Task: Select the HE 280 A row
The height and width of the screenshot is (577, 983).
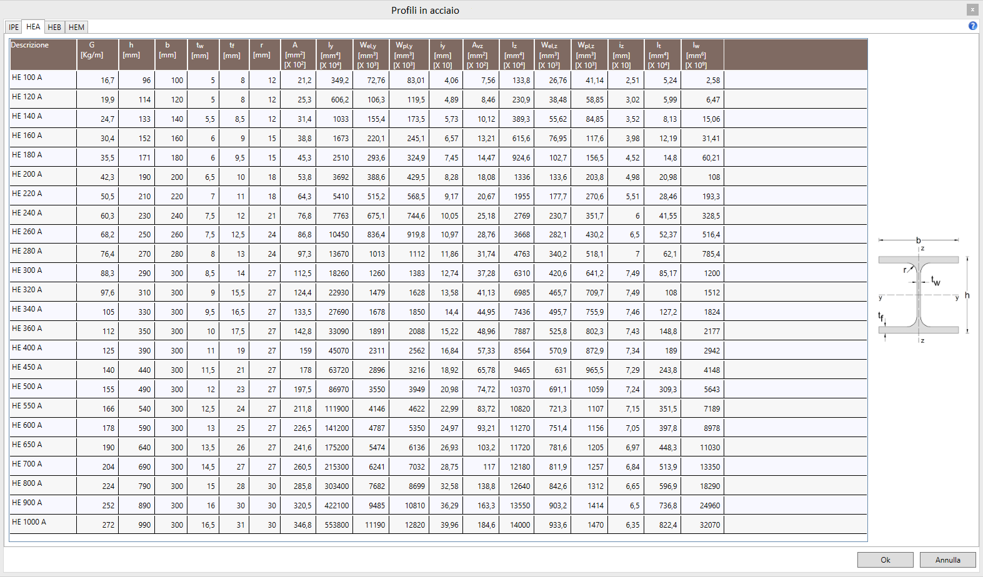Action: [x=439, y=254]
